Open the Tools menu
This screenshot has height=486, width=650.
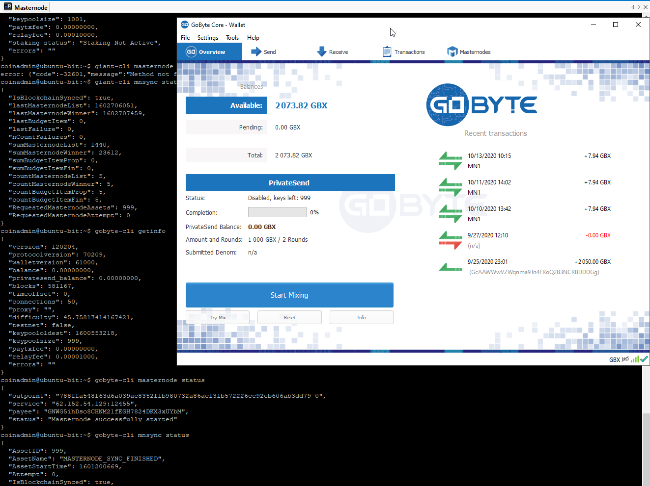tap(232, 38)
